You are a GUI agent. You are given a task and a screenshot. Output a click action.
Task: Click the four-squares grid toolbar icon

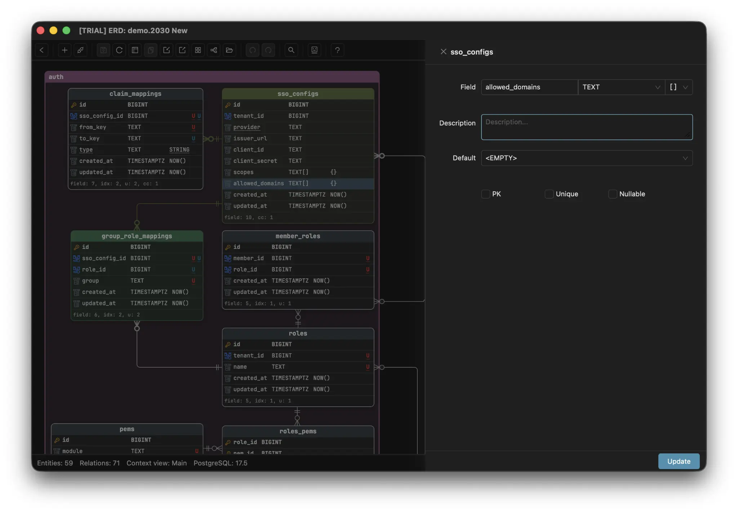(x=198, y=50)
